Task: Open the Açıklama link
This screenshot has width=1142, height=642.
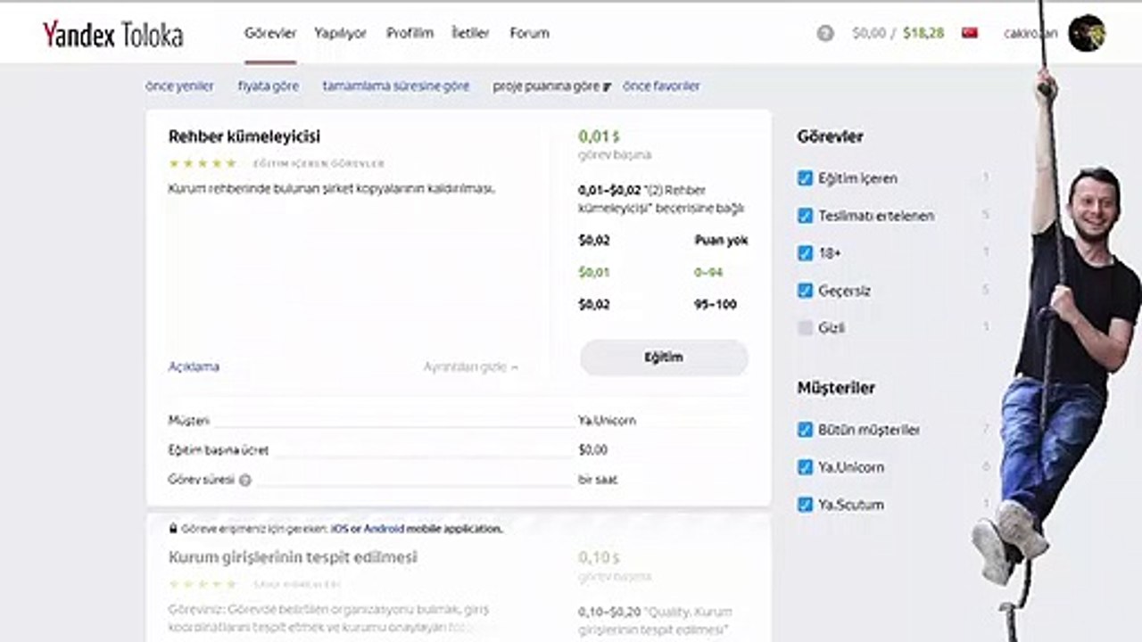Action: click(x=194, y=366)
